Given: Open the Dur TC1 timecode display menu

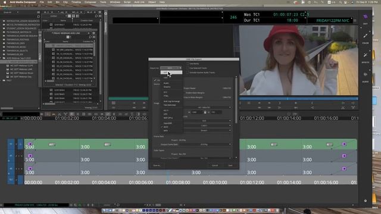Looking at the screenshot, I should [276, 20].
